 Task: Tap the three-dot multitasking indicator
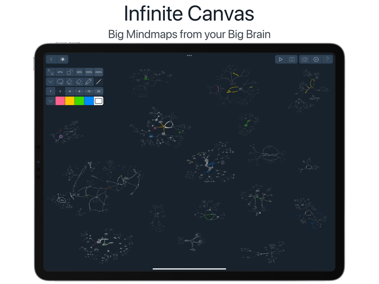pyautogui.click(x=189, y=56)
